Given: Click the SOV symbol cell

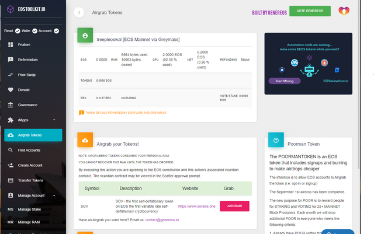Looking at the screenshot, I should click(x=84, y=207).
